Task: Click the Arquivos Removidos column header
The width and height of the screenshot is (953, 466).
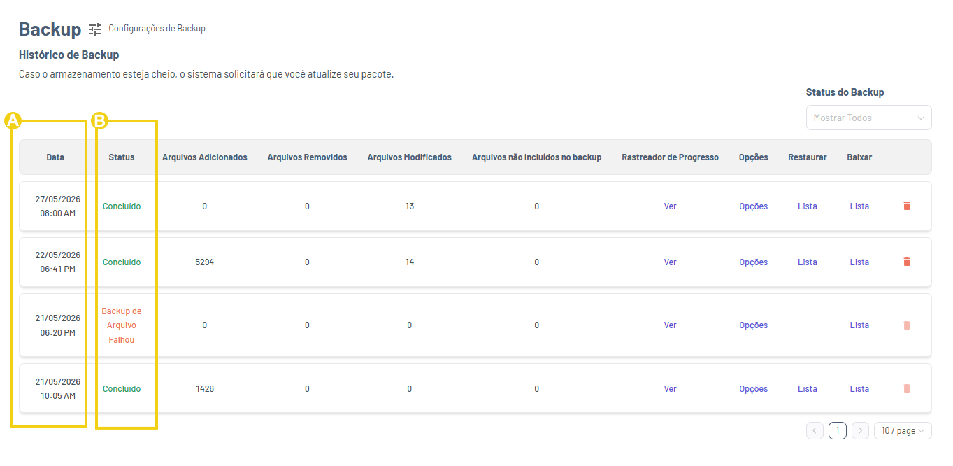Action: [307, 157]
